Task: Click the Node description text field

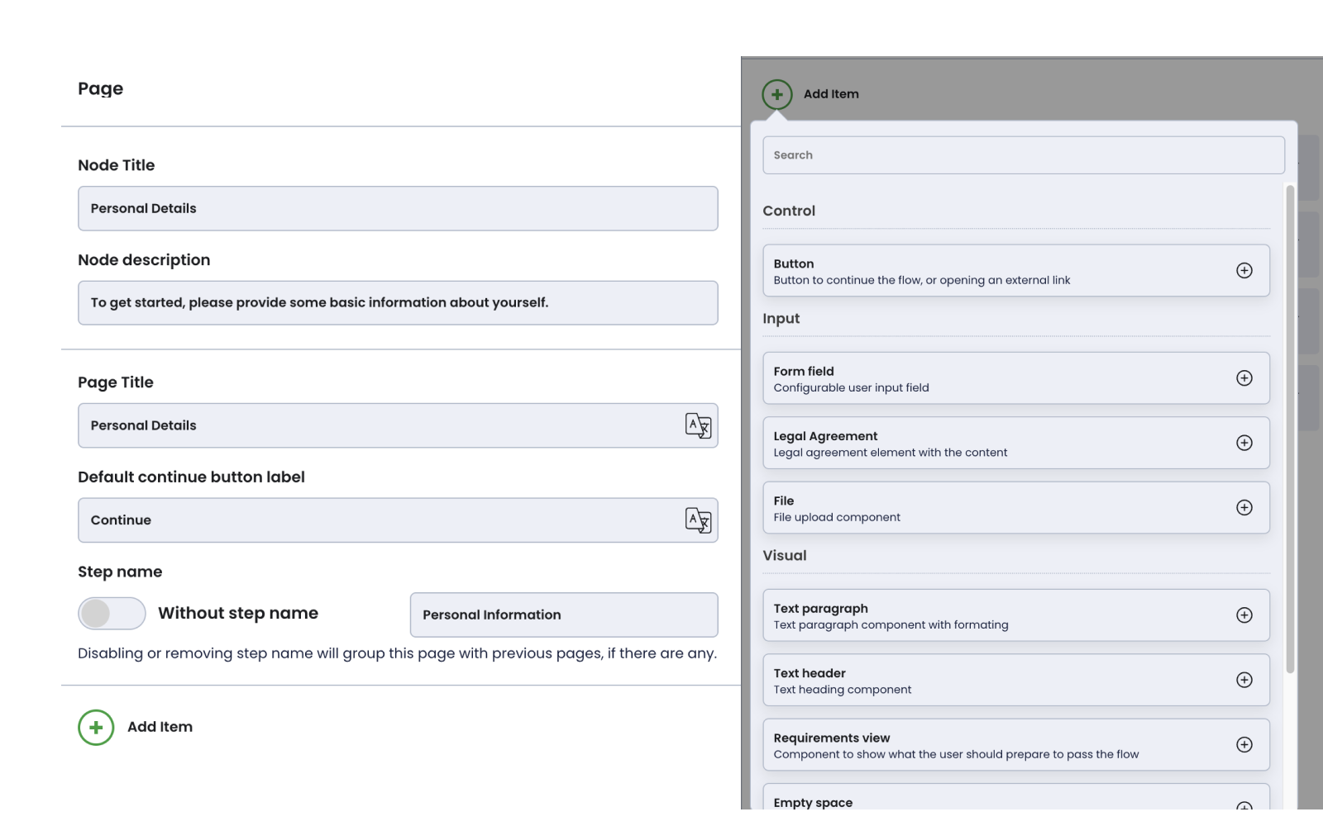Action: point(397,303)
